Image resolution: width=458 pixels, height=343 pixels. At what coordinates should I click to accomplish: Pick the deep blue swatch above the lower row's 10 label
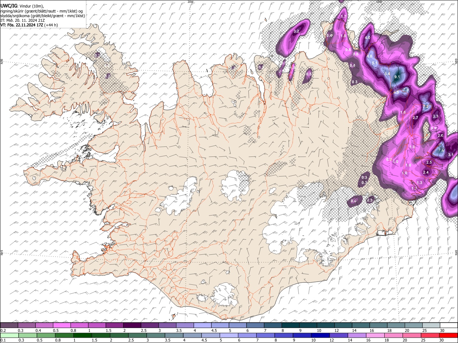tap(321, 335)
